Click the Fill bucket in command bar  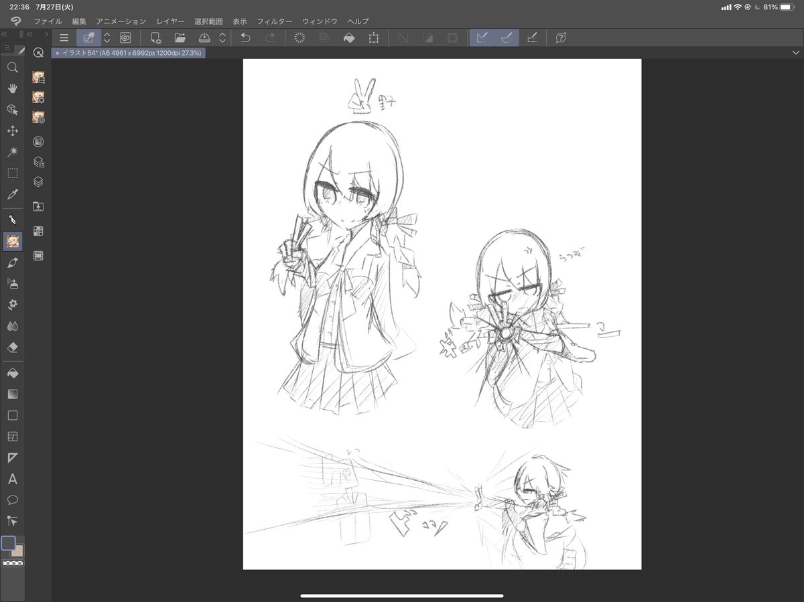pos(349,37)
